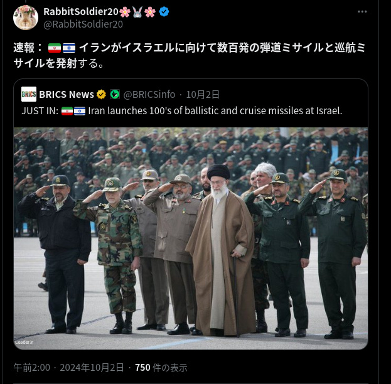Click the RabbitSoldier20 display name

pos(80,11)
